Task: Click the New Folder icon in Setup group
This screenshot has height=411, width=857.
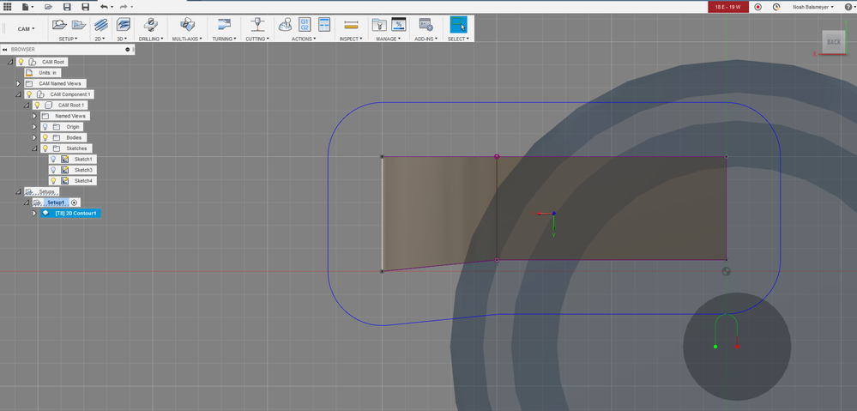Action: (x=79, y=25)
